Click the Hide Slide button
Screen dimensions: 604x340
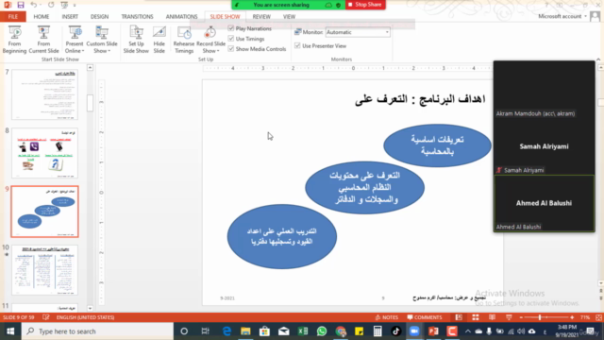pyautogui.click(x=159, y=40)
